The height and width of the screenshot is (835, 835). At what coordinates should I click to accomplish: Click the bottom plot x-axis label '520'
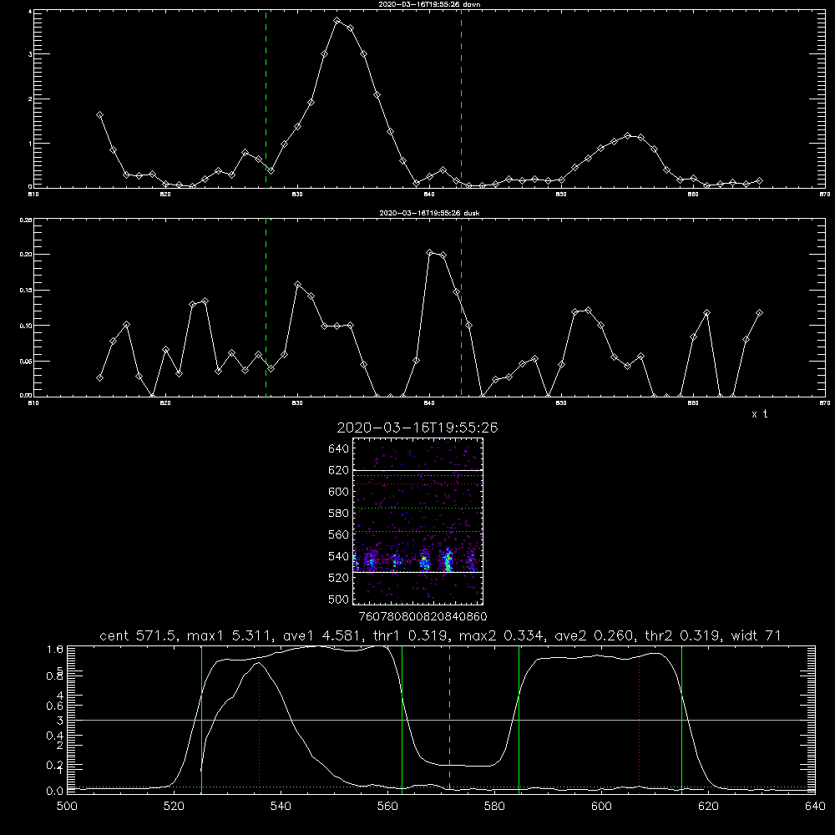pyautogui.click(x=174, y=807)
